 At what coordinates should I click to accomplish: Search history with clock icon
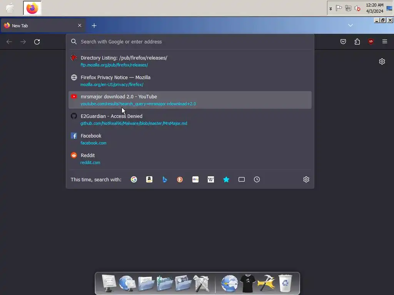pyautogui.click(x=257, y=179)
